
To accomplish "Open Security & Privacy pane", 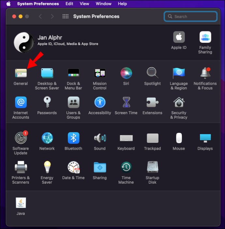I will 179,102.
